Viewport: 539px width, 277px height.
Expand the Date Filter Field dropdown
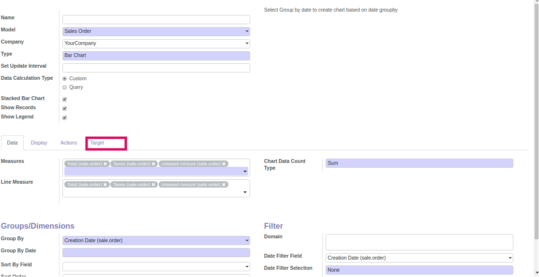click(419, 258)
